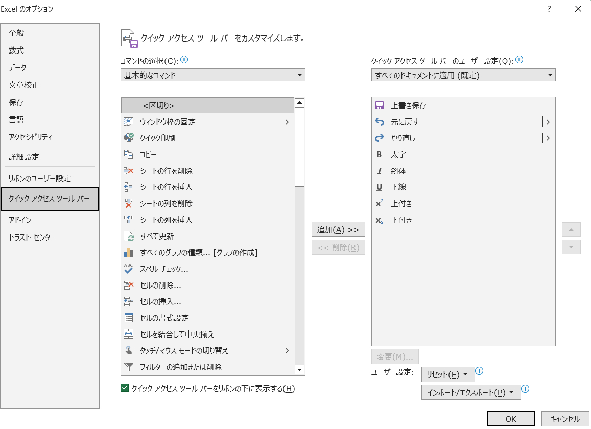This screenshot has height=429, width=591.
Task: Click the スペル チェック ABC icon
Action: click(129, 269)
